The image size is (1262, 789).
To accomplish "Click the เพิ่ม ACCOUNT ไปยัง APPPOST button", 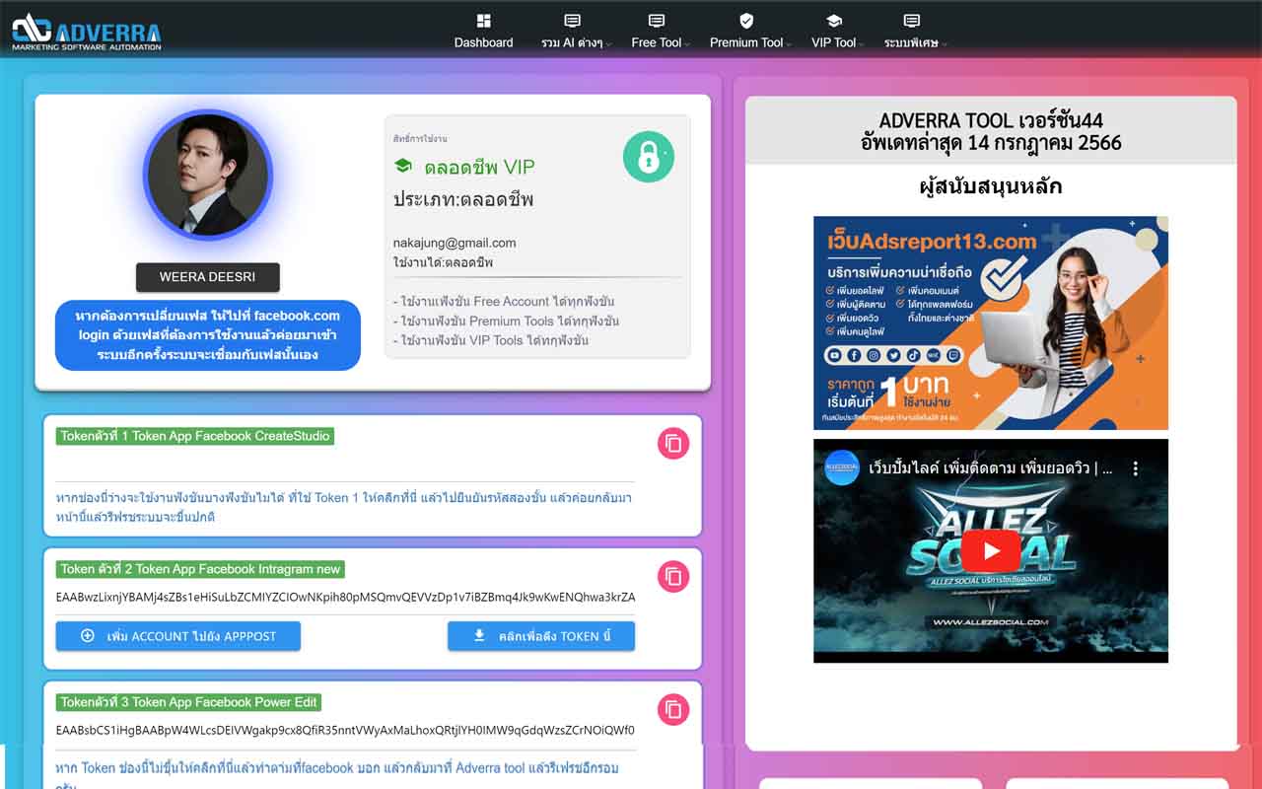I will point(177,636).
